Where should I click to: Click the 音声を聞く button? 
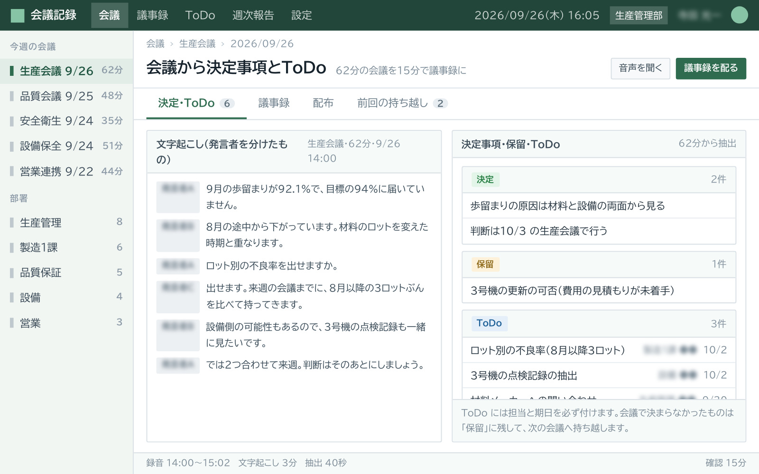[x=640, y=68]
